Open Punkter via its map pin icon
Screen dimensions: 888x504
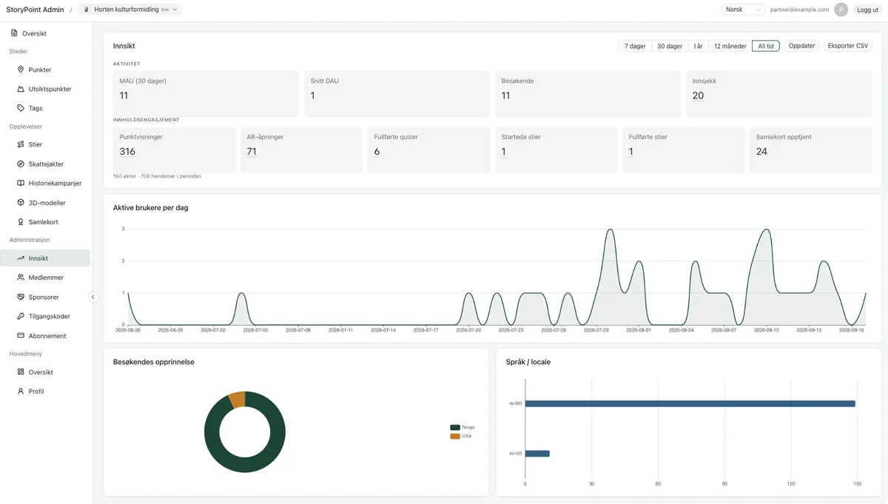click(x=21, y=70)
